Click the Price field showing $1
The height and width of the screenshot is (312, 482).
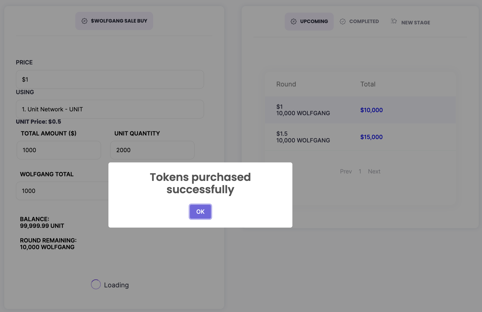tap(110, 80)
